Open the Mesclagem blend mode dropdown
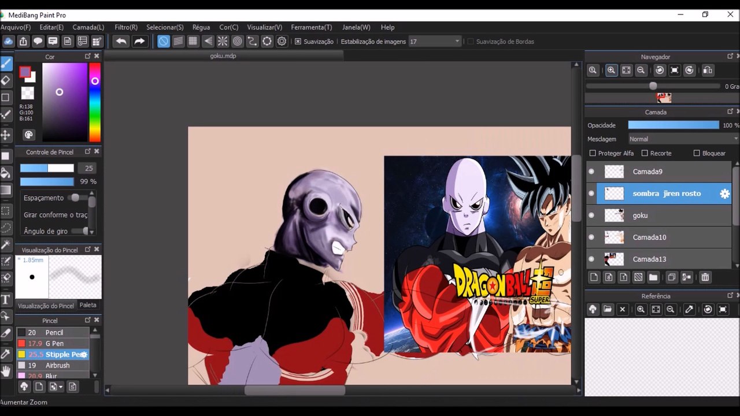This screenshot has width=740, height=416. [683, 139]
